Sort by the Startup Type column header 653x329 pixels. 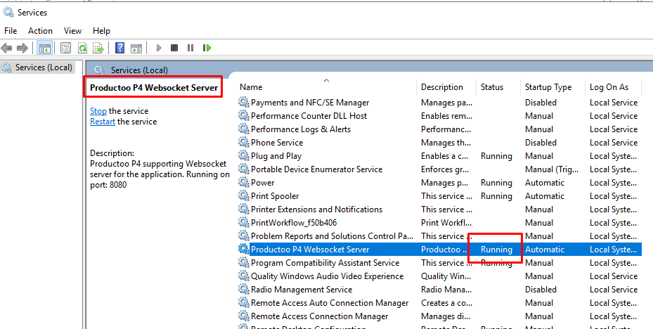click(548, 87)
